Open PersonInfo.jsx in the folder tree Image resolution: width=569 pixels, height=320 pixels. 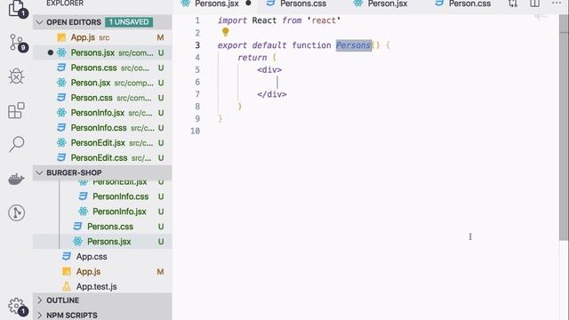point(102,212)
